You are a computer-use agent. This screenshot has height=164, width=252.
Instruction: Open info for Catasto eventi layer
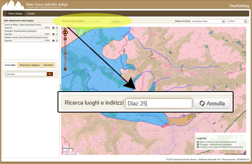tap(53, 41)
